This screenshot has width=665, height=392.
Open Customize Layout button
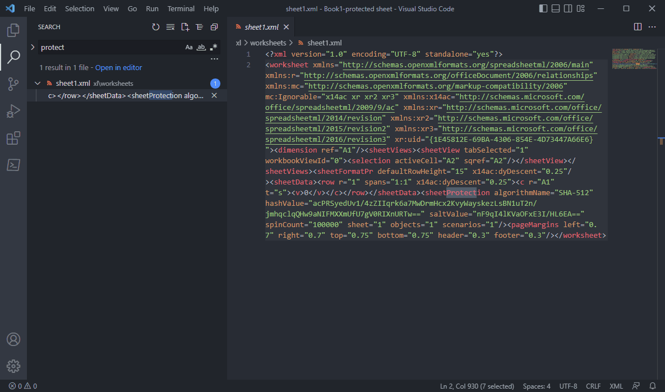click(x=580, y=8)
